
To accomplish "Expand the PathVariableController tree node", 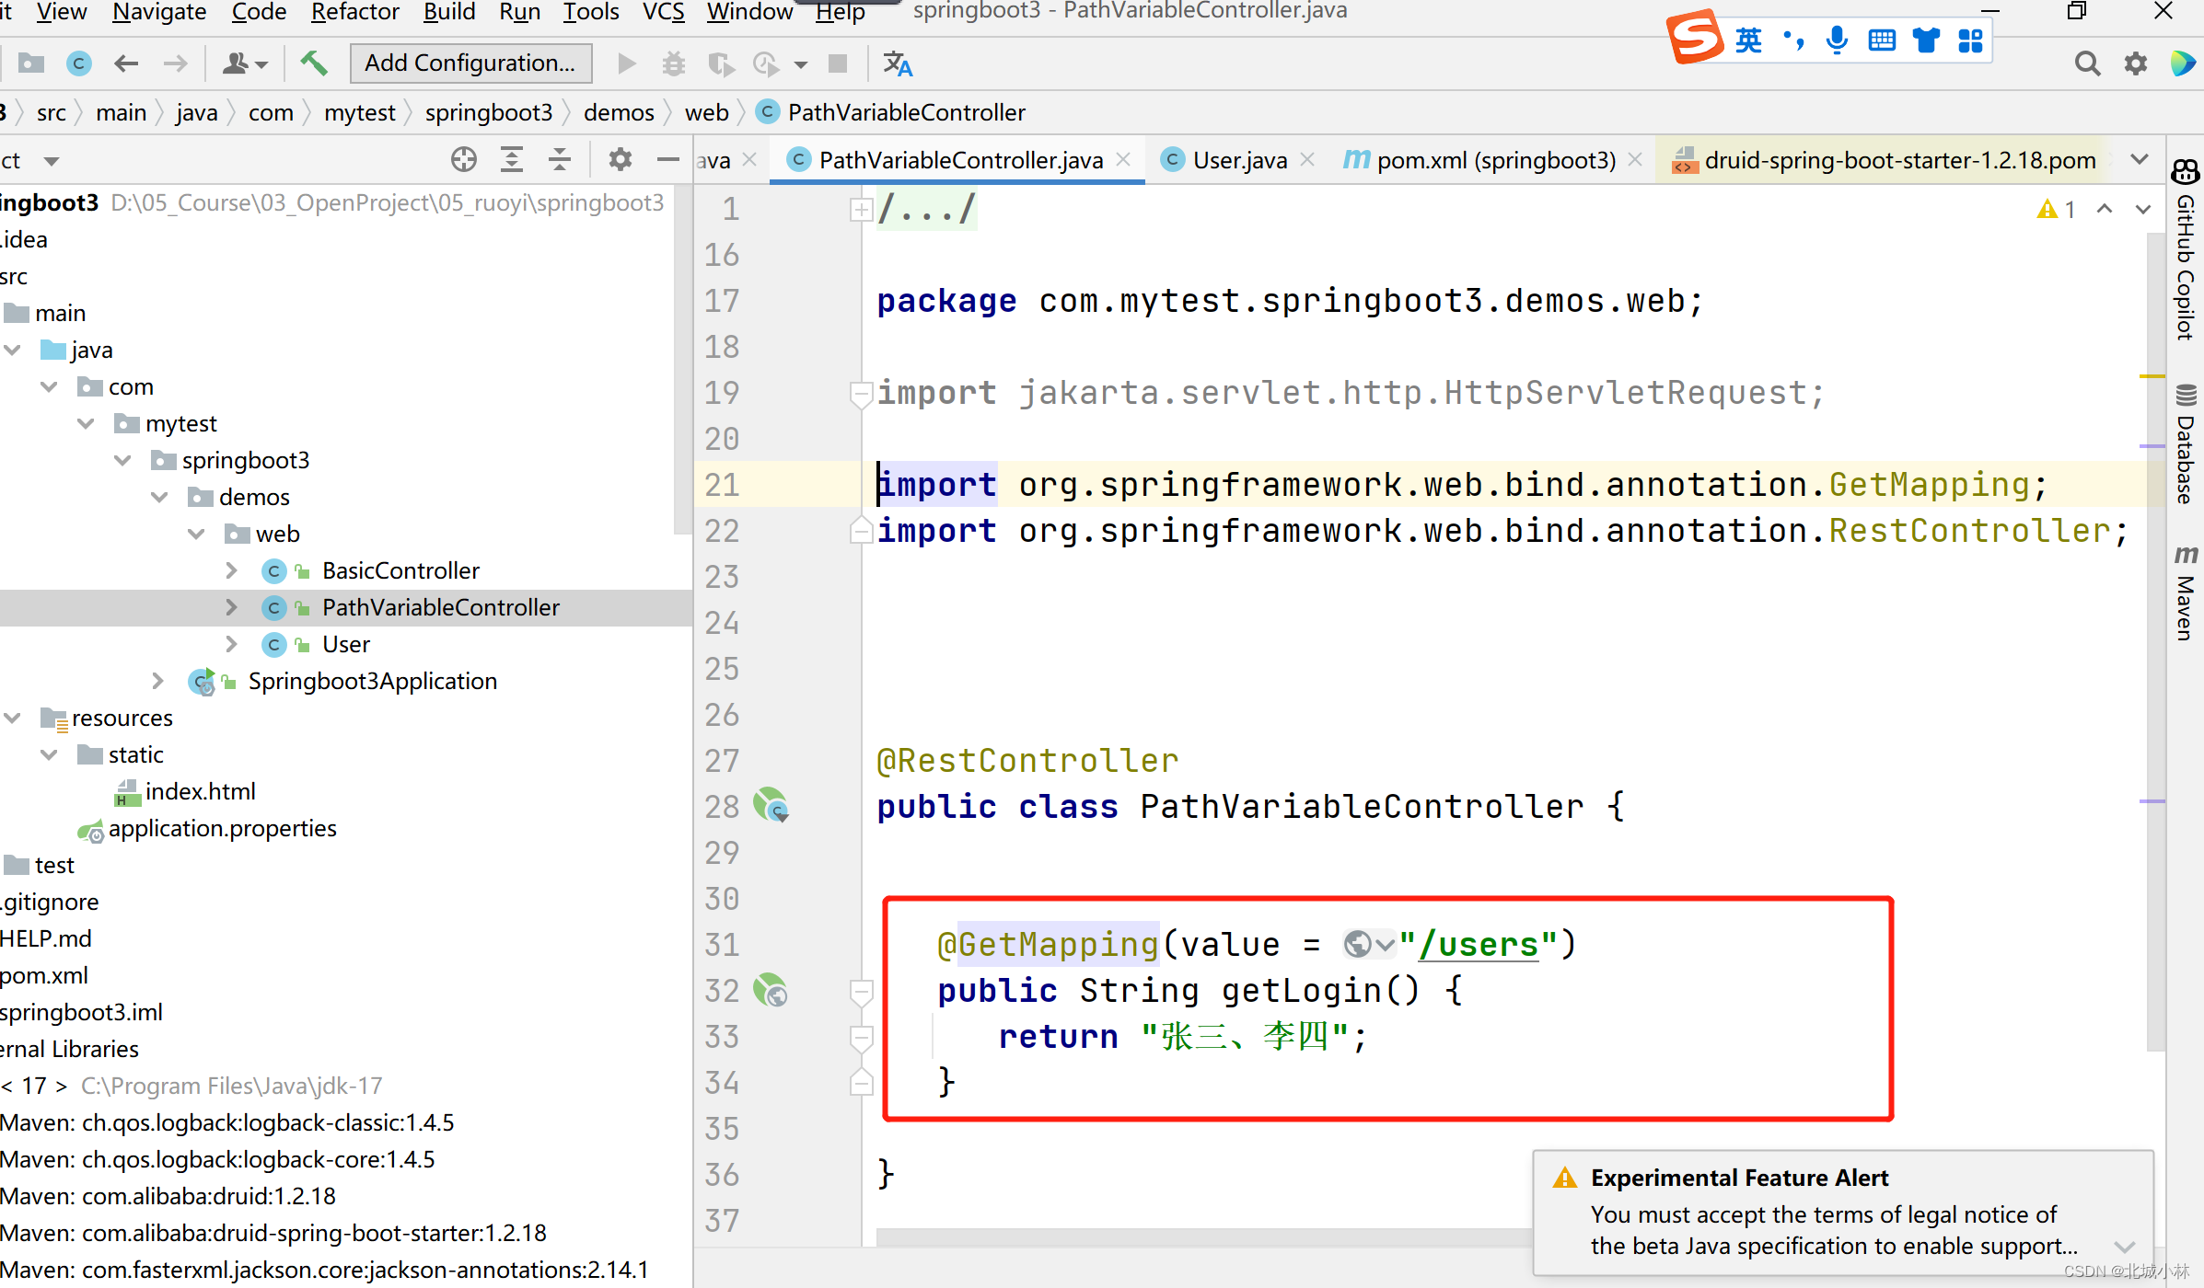I will (x=232, y=607).
